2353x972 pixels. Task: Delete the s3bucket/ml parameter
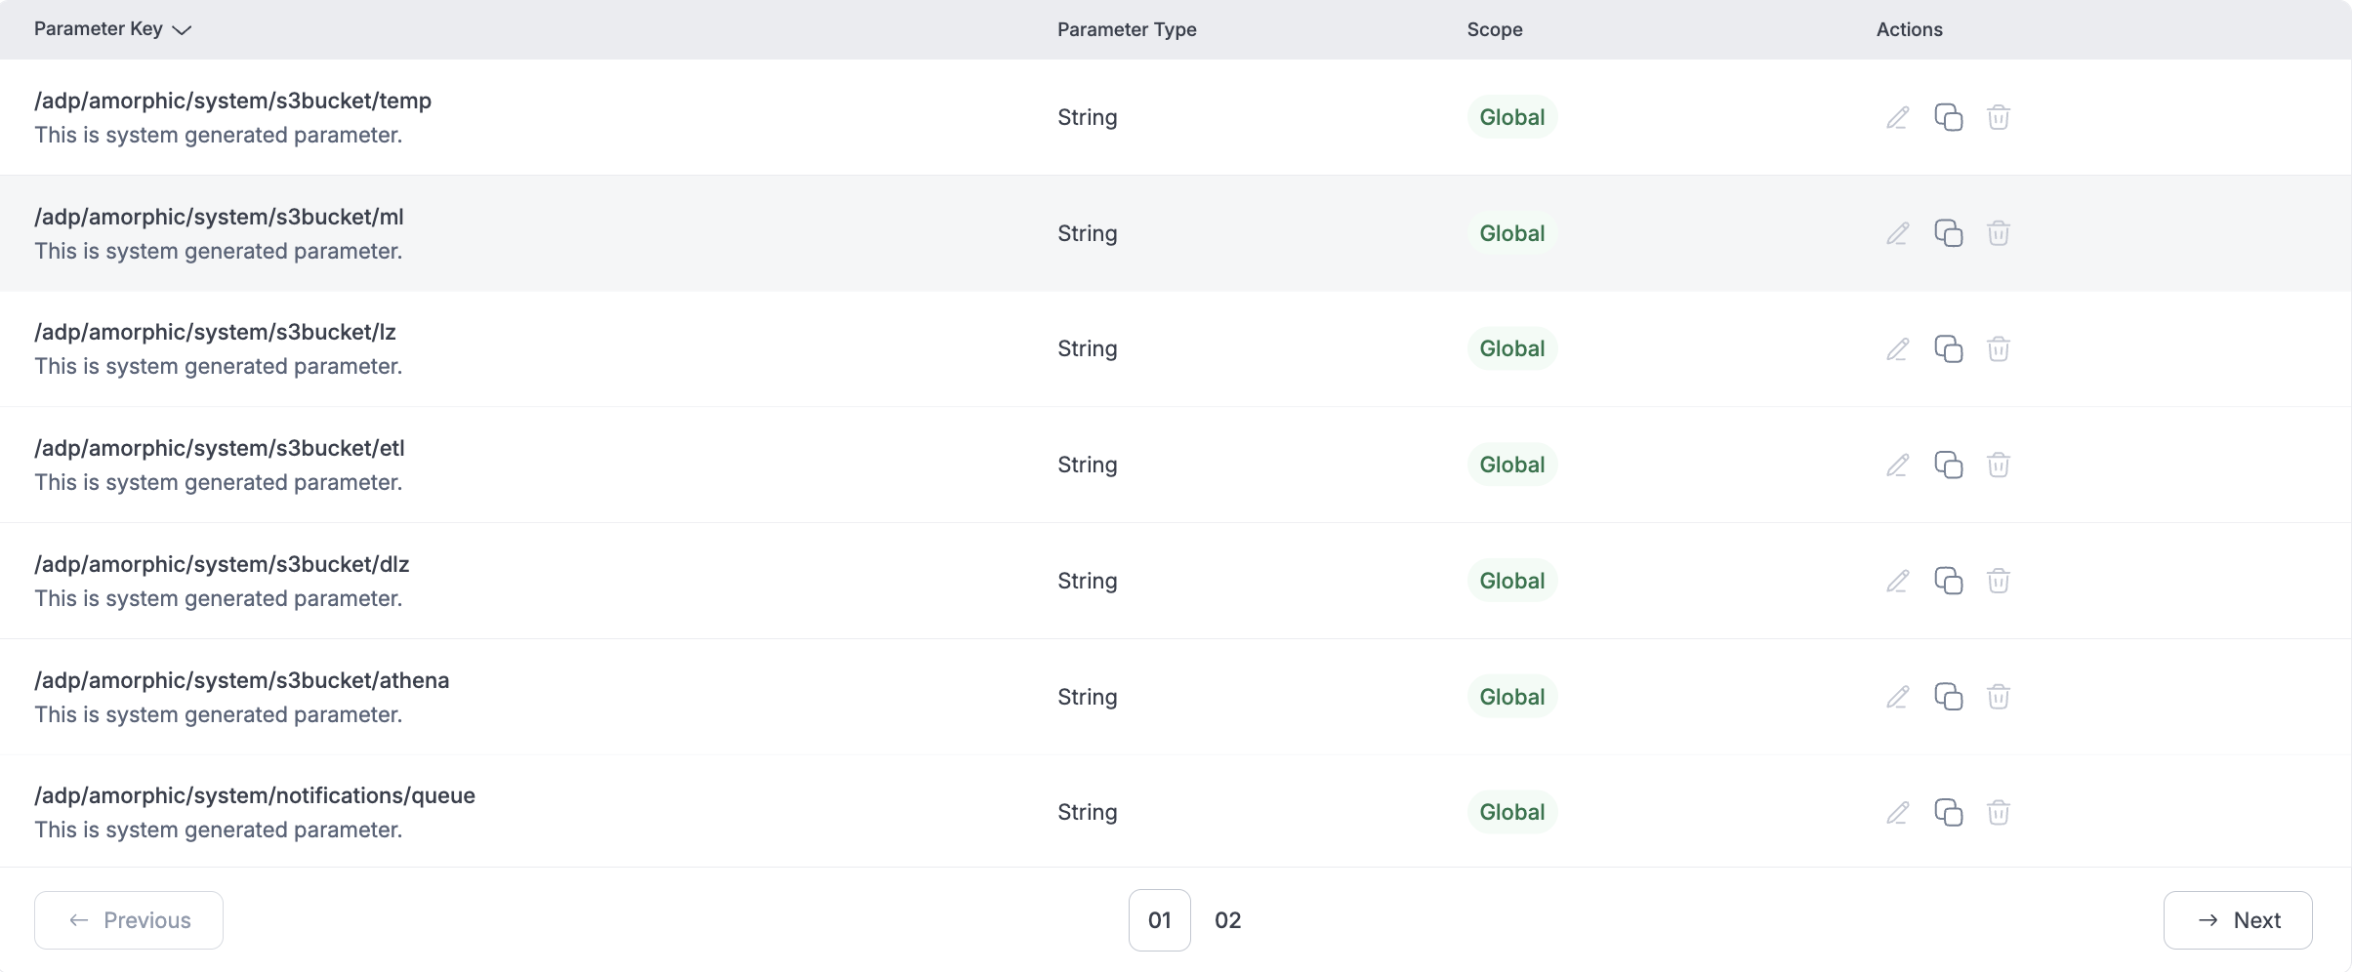click(x=1998, y=233)
